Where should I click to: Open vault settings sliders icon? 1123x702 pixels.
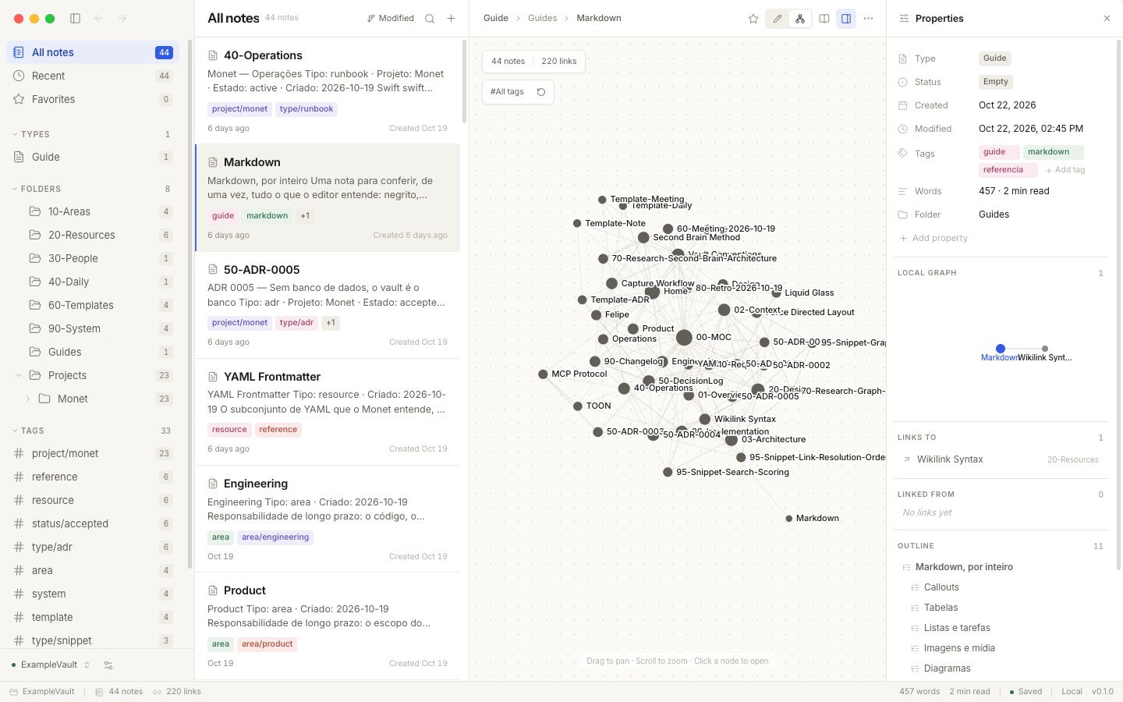click(108, 665)
